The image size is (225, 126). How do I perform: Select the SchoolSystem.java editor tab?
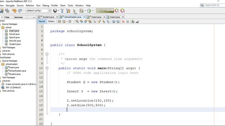tap(73, 17)
